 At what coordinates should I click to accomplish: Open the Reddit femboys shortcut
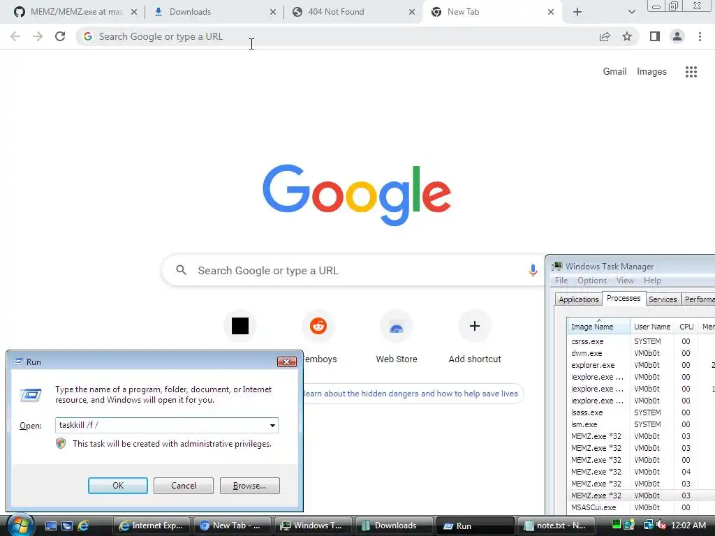[318, 325]
